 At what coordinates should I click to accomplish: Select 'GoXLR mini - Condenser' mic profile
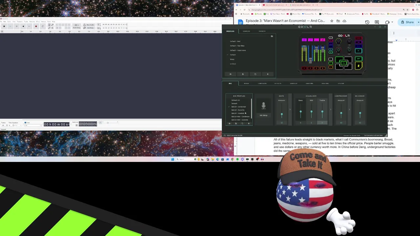click(241, 117)
